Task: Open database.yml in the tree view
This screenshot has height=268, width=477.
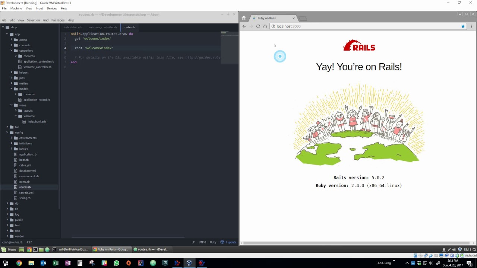Action: [x=27, y=171]
